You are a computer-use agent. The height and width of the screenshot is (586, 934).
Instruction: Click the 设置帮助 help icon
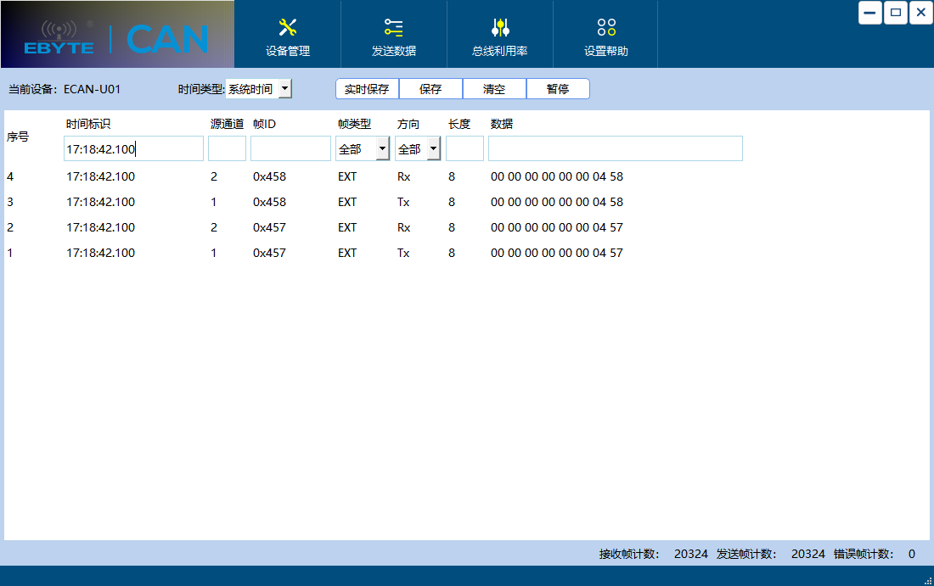tap(604, 26)
